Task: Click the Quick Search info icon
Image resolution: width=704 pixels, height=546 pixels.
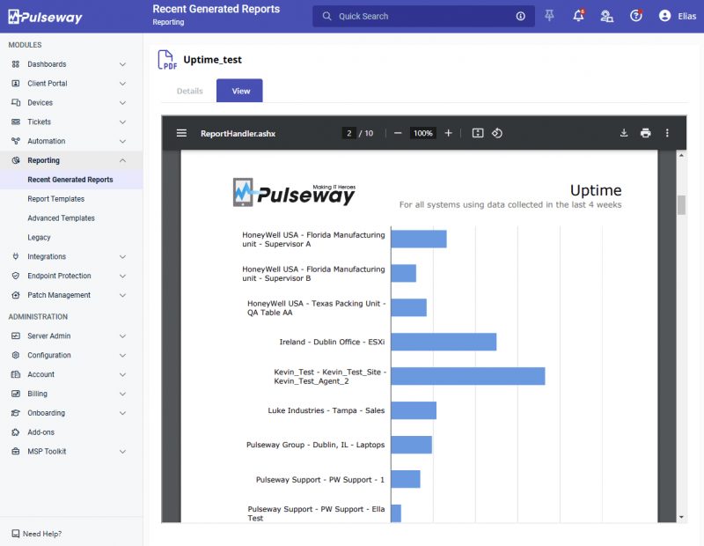Action: (x=520, y=16)
